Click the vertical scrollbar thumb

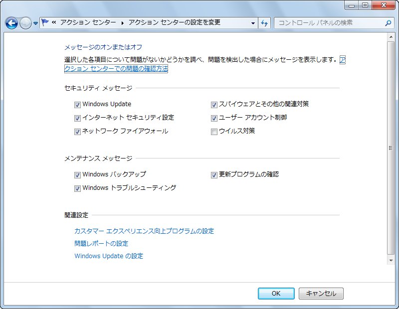click(391, 148)
